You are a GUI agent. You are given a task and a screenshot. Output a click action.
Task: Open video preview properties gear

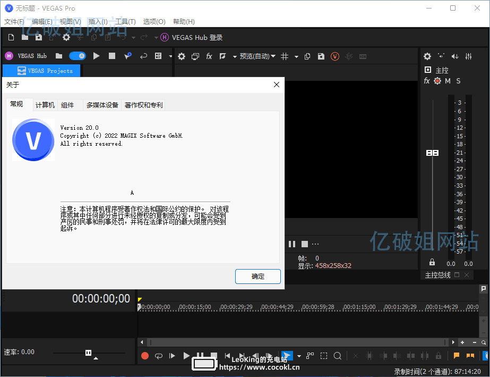[182, 56]
